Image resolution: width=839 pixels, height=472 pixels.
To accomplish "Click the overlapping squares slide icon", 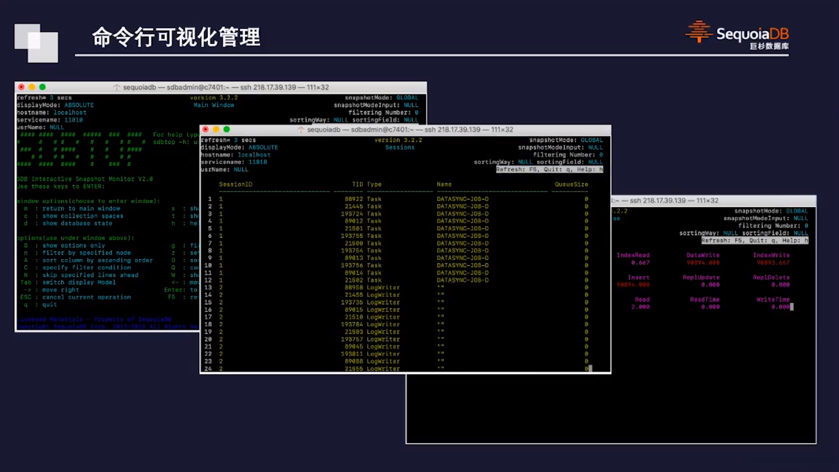I will 36,43.
